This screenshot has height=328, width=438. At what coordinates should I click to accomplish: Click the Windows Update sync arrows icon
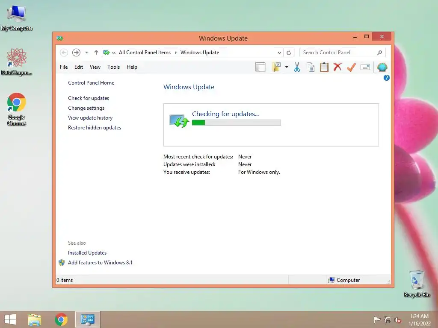coord(179,121)
